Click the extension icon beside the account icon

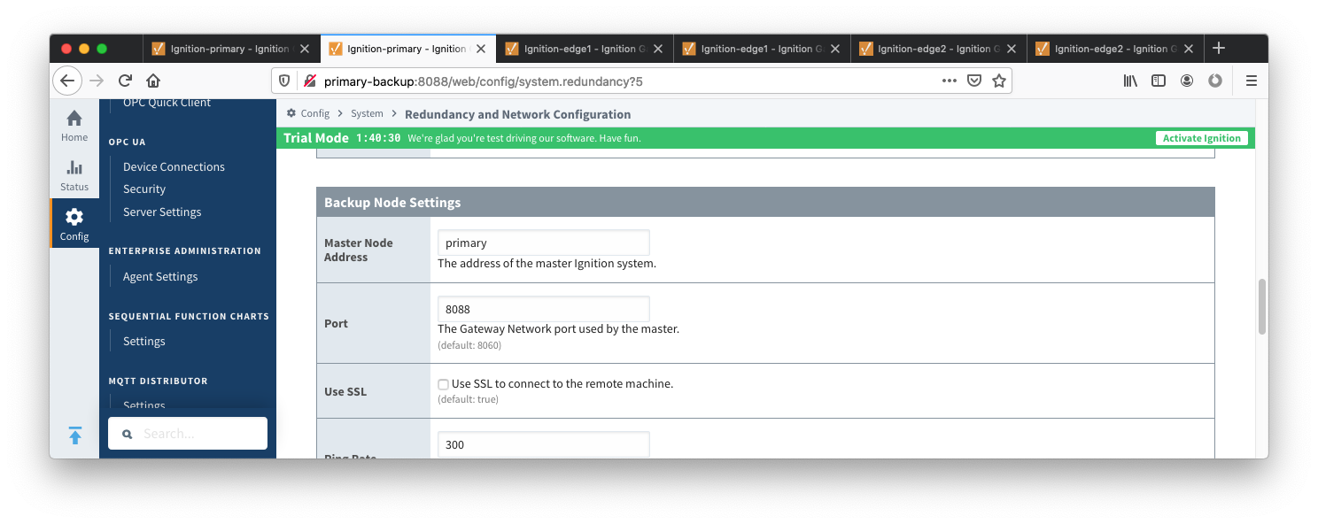click(x=1215, y=81)
